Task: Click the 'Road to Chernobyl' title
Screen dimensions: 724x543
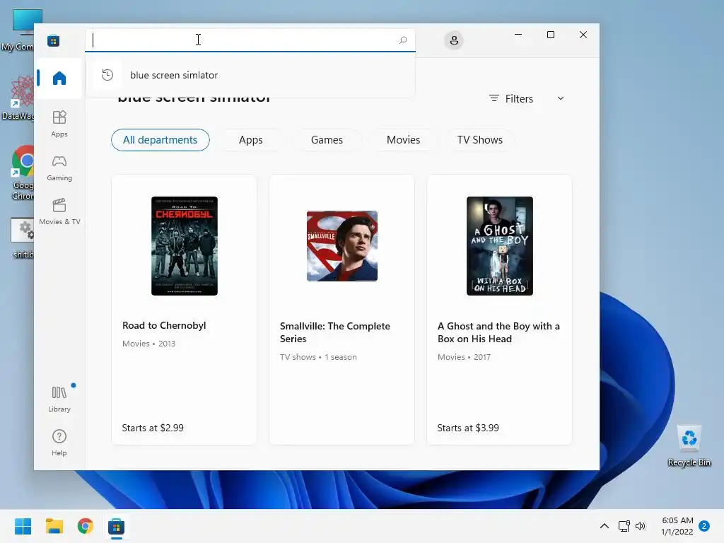Action: 164,325
